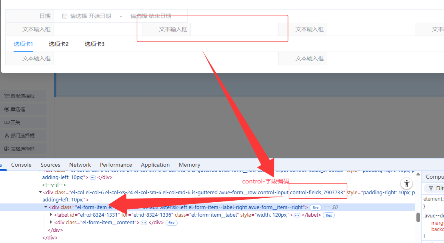
Task: Click the calendar icon in date field
Action: pos(65,16)
